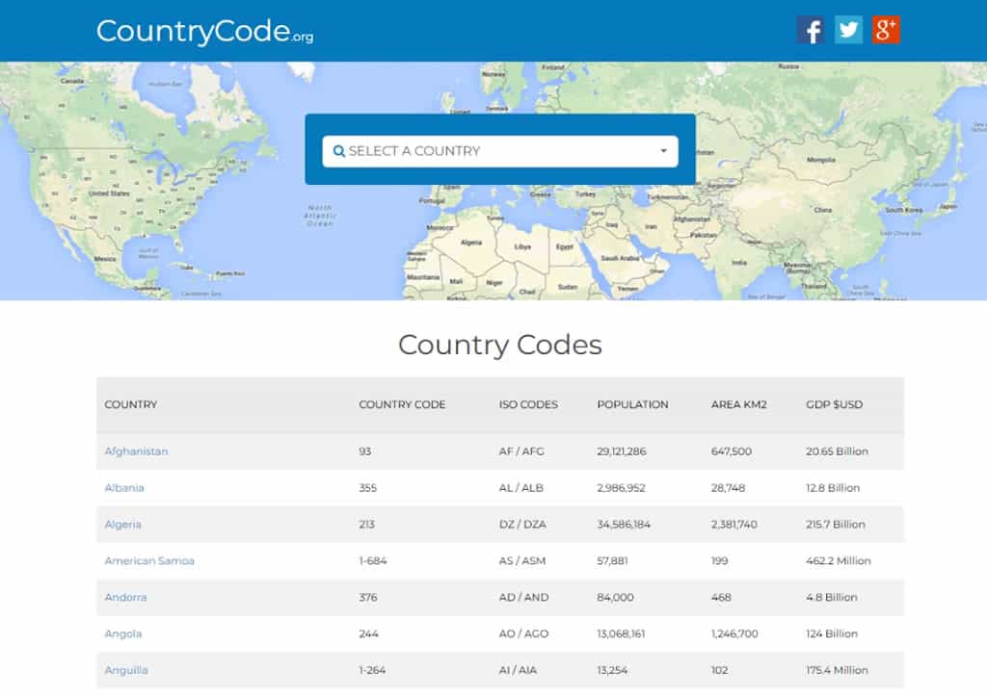
Task: Click the search magnifier icon in country selector
Action: [338, 151]
